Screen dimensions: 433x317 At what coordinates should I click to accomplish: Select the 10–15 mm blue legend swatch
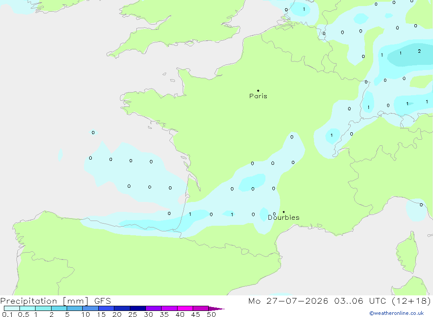tap(90, 308)
